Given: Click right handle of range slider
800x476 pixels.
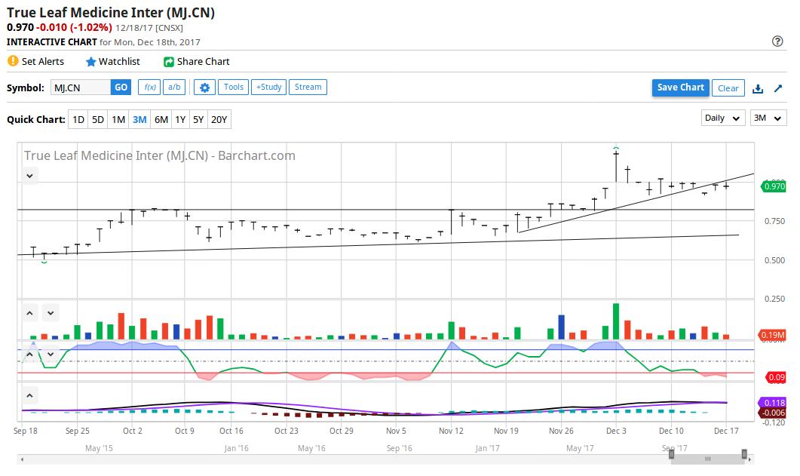Looking at the screenshot, I should [744, 453].
